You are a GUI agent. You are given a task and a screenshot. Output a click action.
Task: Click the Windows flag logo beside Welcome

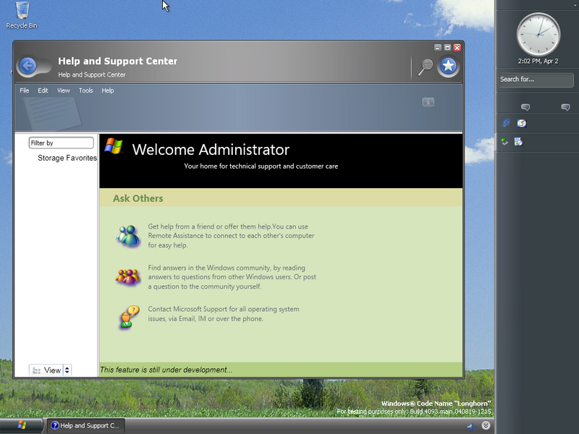(x=114, y=146)
